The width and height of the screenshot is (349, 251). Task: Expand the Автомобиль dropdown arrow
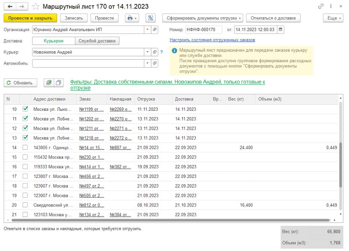coord(147,63)
